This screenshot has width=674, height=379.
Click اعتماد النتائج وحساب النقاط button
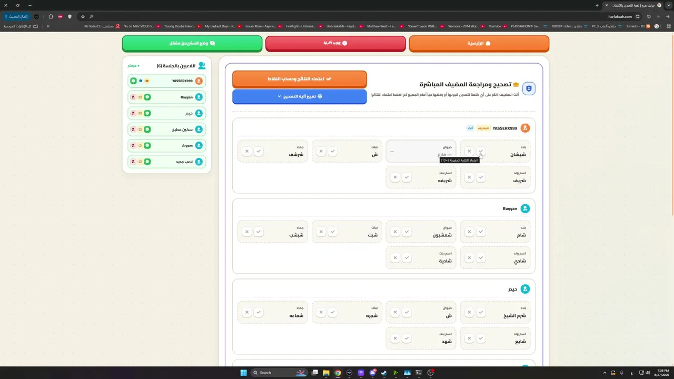point(300,79)
